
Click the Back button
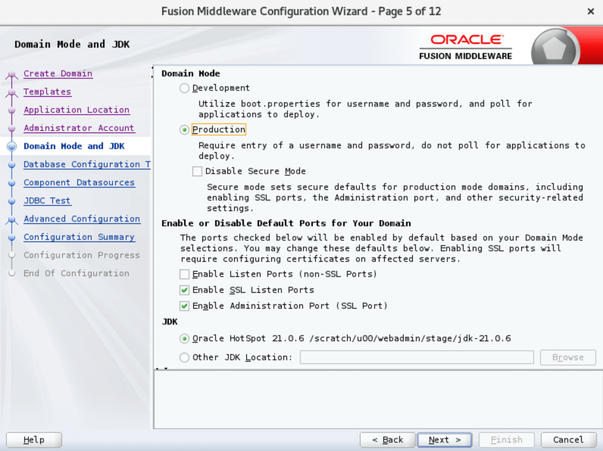point(387,440)
